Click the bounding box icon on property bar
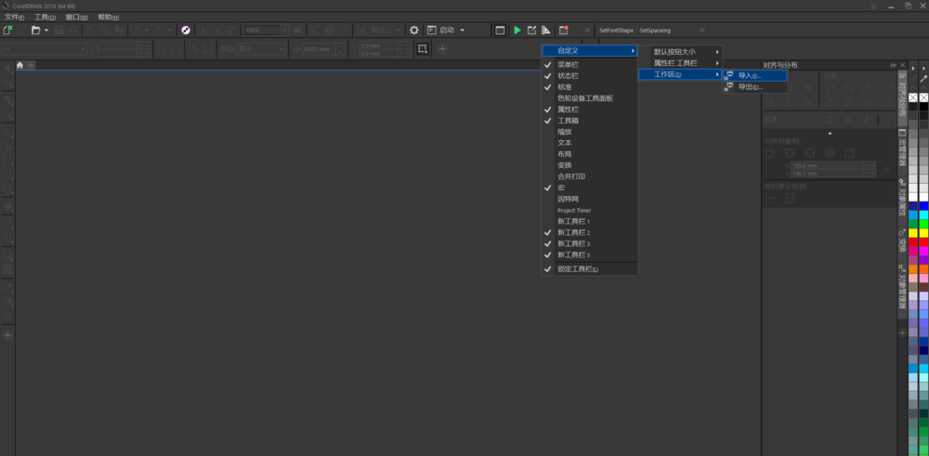The image size is (929, 456). [x=422, y=48]
